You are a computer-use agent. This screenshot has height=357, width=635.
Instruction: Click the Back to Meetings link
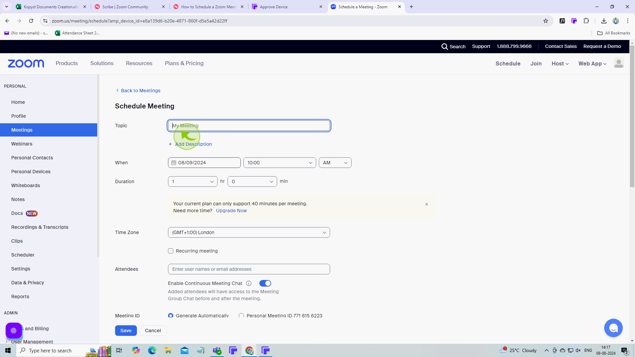click(x=138, y=90)
